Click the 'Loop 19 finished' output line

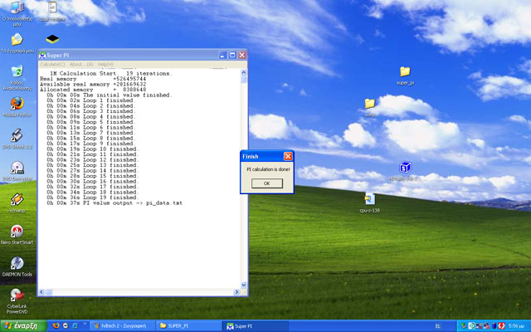(x=92, y=198)
